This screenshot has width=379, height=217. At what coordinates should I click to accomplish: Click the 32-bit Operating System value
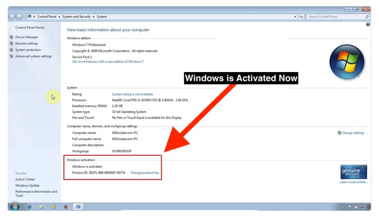(129, 112)
